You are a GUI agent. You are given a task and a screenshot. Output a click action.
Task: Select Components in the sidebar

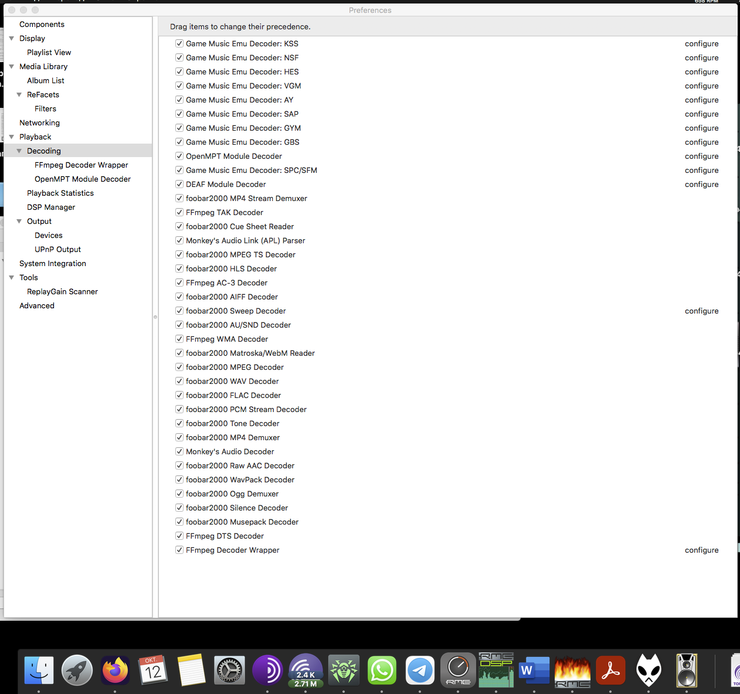pyautogui.click(x=42, y=24)
